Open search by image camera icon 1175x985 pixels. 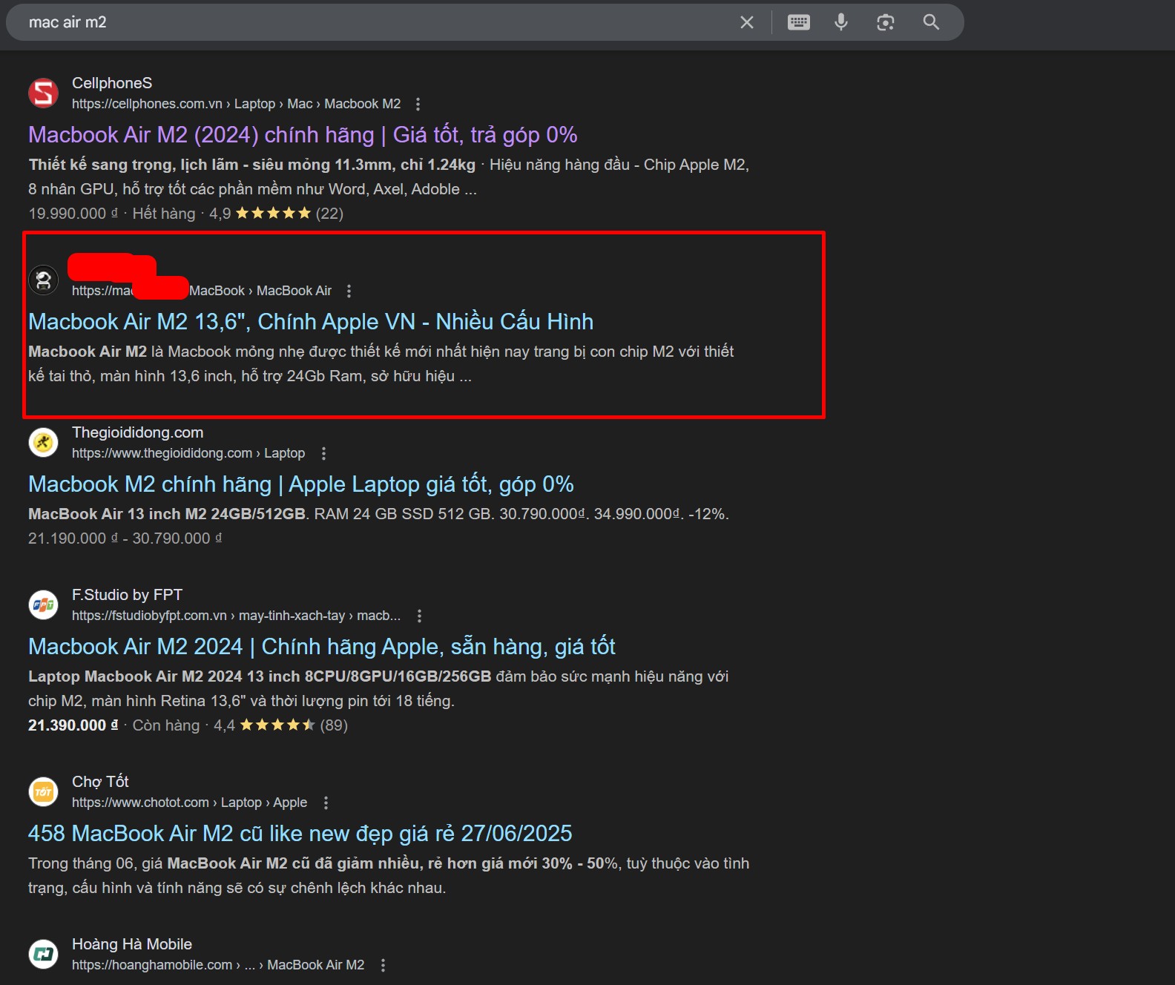886,22
